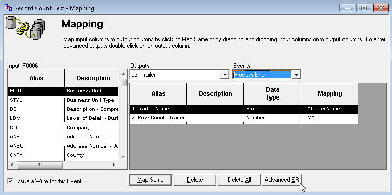Click the Data Type column header
This screenshot has width=392, height=195.
point(272,94)
